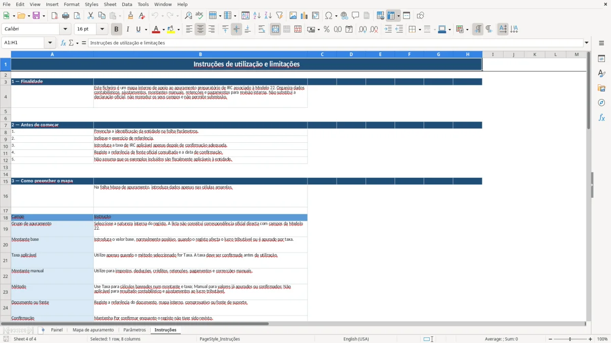Click the zoom in plus button
The width and height of the screenshot is (611, 343).
pos(591,339)
